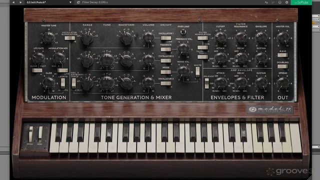The width and height of the screenshot is (320, 180).
Task: Click the Feedback Vol knob
Action: pos(183,49)
